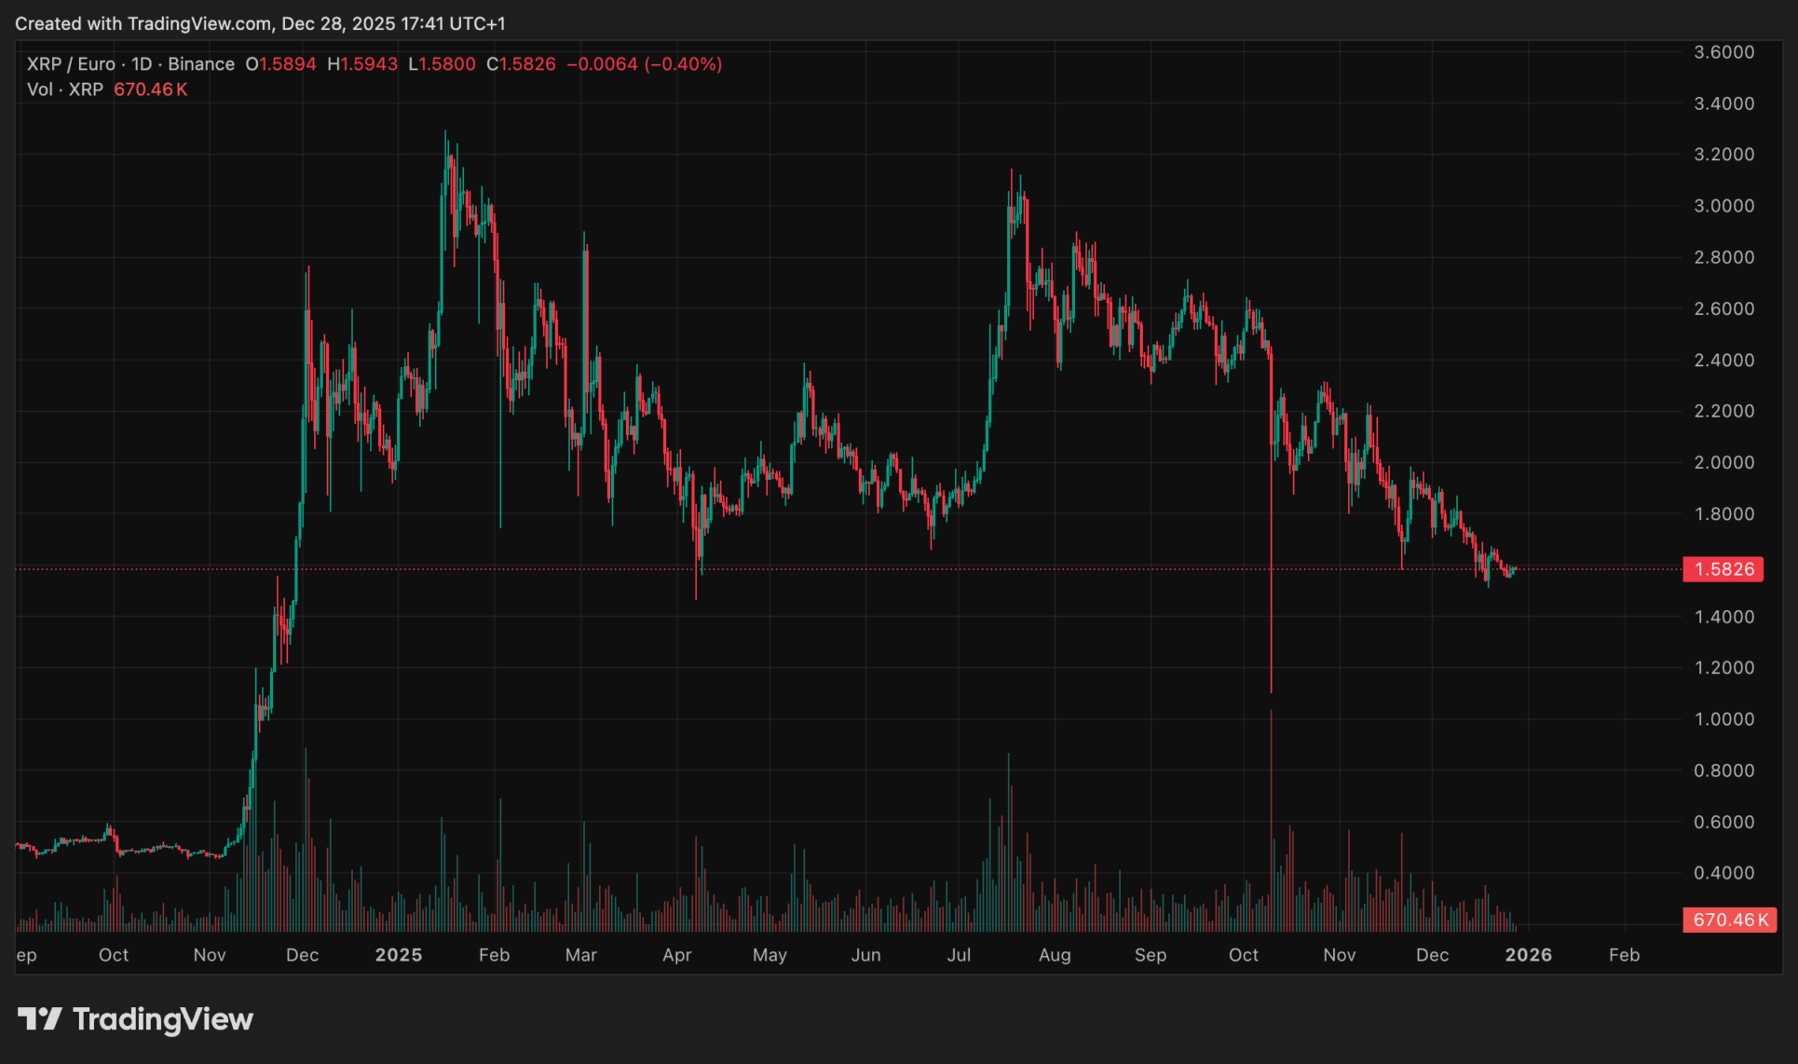This screenshot has width=1798, height=1064.
Task: Select the 2026 label on time axis
Action: click(x=1528, y=955)
